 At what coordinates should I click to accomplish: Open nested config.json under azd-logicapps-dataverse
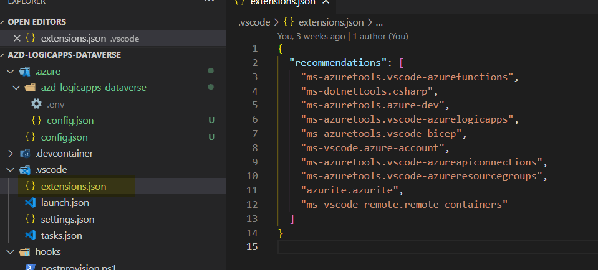pos(67,121)
